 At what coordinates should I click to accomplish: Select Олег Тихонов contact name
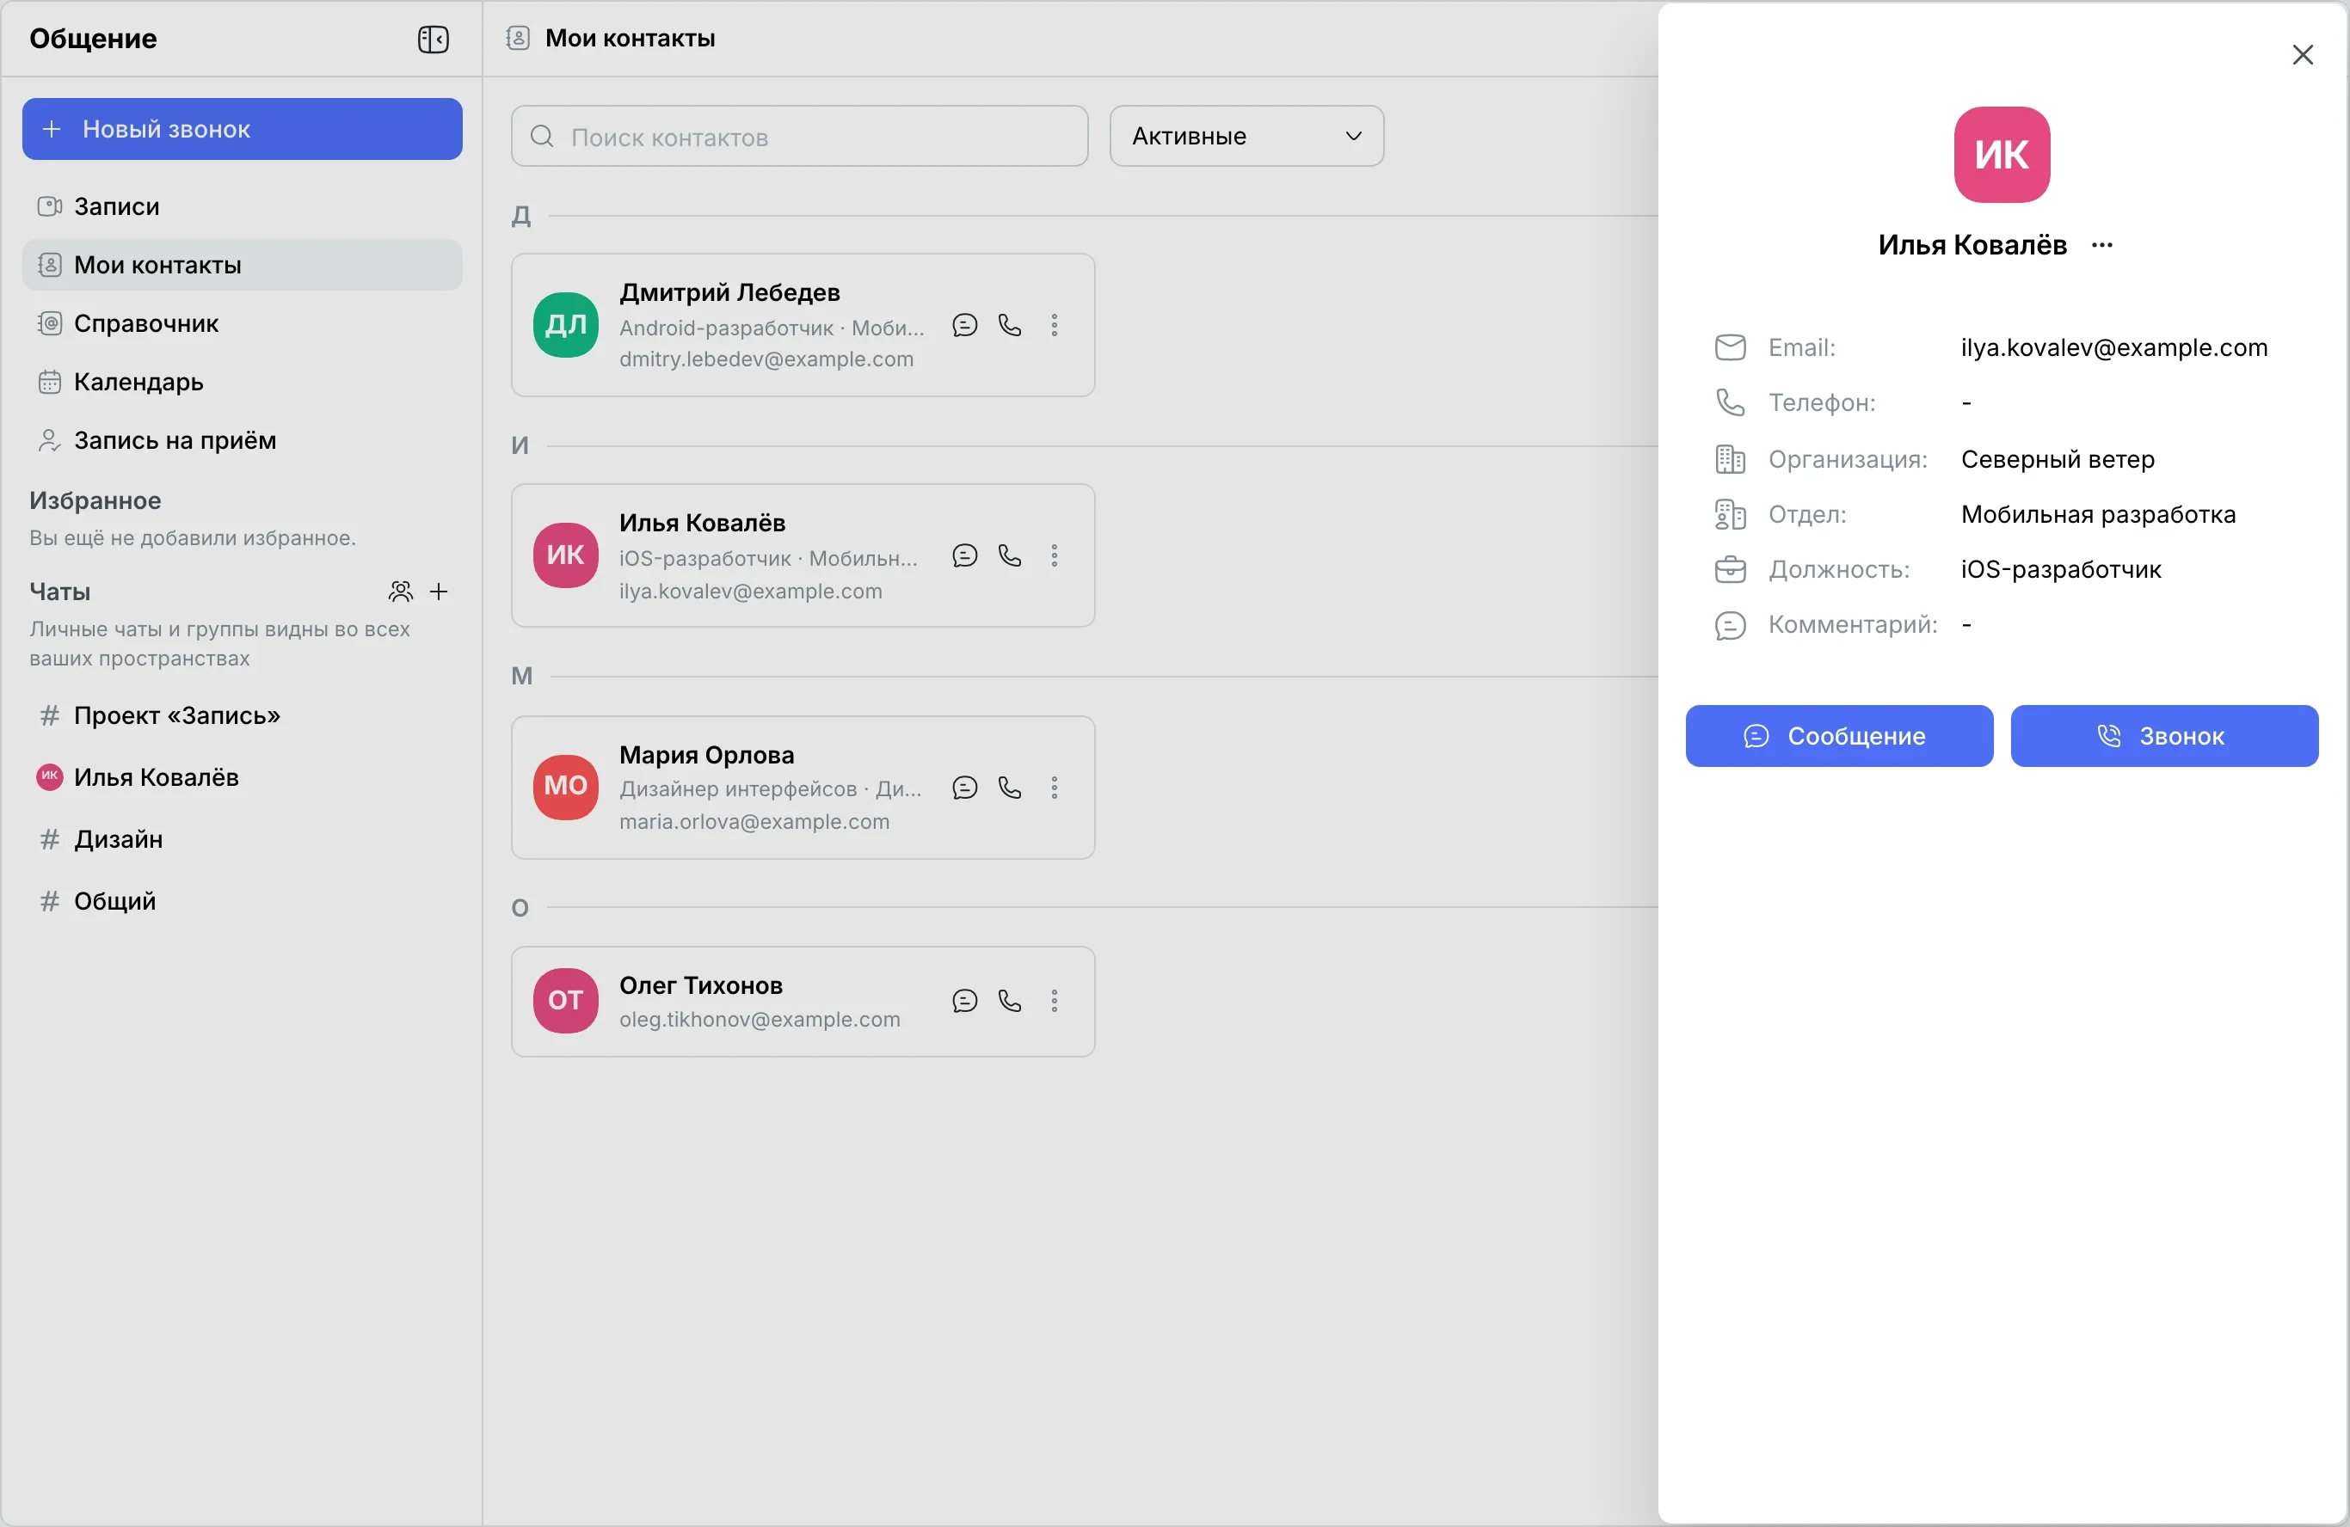701,985
